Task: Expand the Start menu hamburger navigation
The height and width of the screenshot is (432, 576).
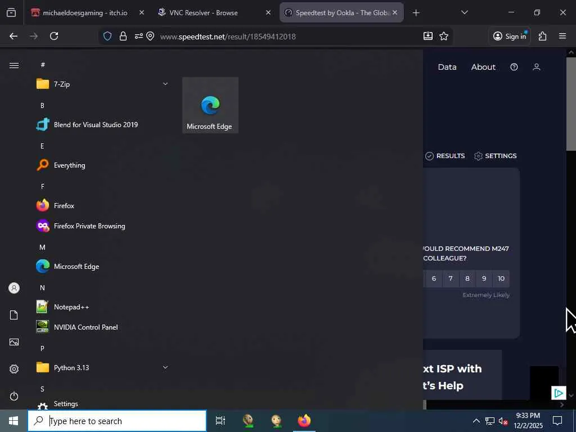Action: (14, 65)
